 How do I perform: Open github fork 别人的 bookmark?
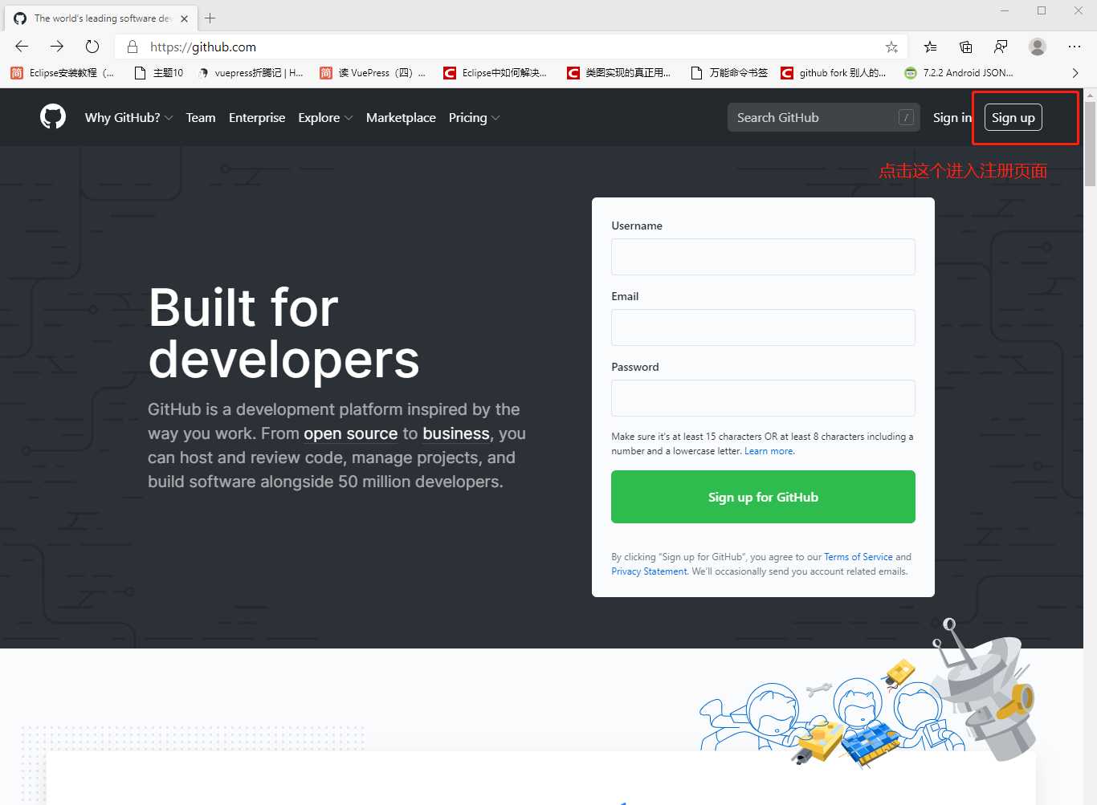coord(834,73)
